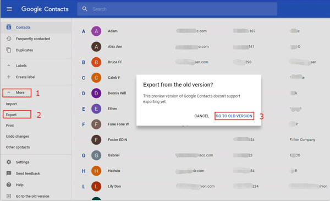The image size is (330, 201).
Task: Choose Create label
Action: 25,77
